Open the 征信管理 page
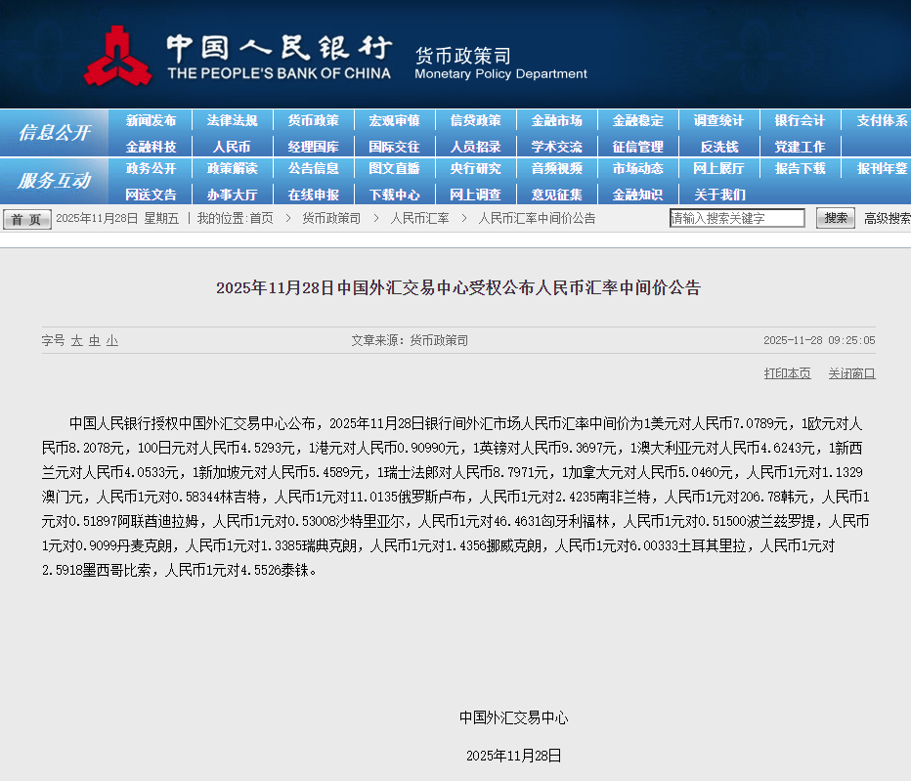The width and height of the screenshot is (911, 781). tap(637, 146)
